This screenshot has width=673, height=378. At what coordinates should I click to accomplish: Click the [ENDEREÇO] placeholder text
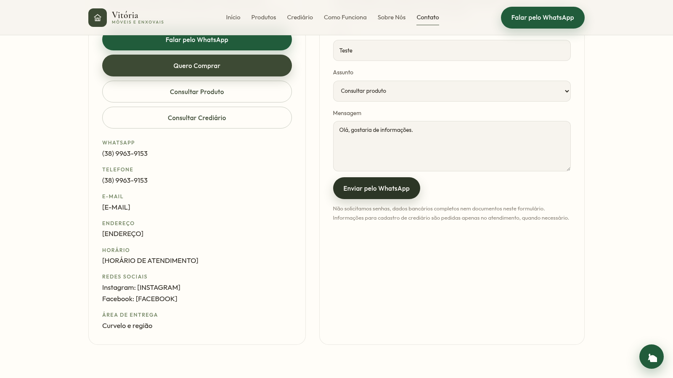[x=123, y=234]
